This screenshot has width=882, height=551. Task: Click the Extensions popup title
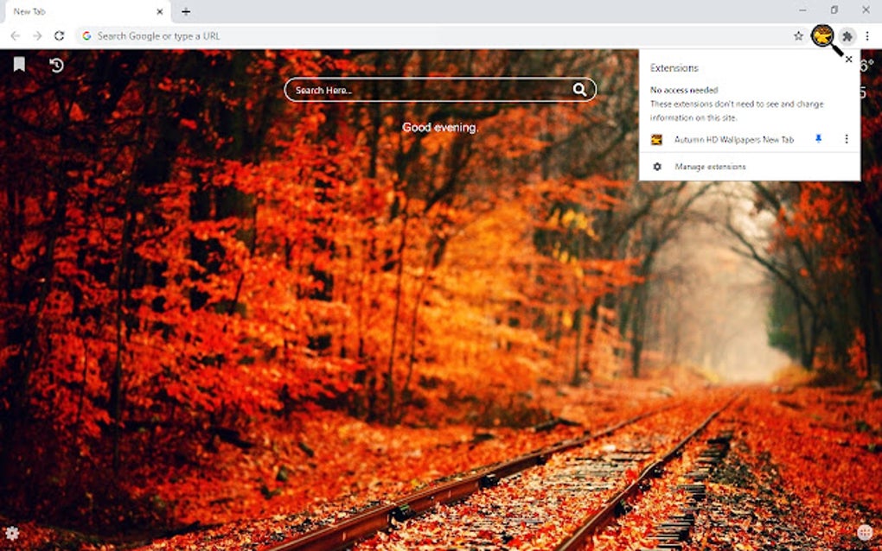tap(674, 68)
